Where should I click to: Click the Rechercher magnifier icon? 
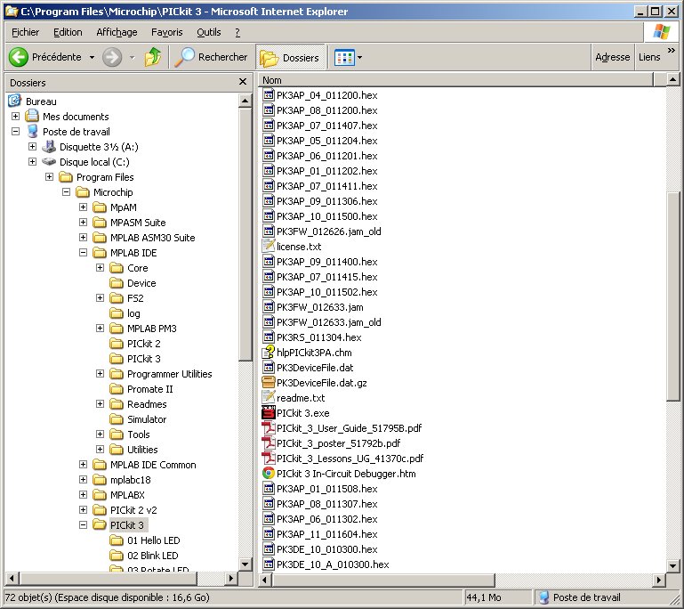184,57
